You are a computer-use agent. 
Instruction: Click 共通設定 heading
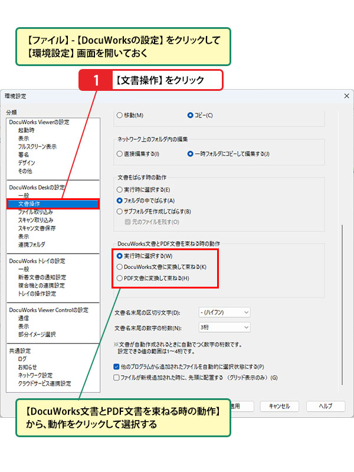(20, 350)
